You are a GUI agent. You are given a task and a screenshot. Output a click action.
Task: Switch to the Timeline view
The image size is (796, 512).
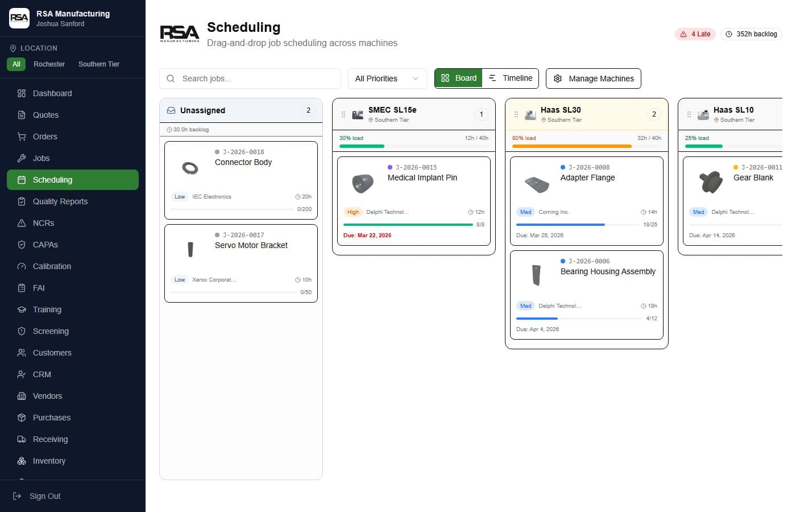[510, 78]
